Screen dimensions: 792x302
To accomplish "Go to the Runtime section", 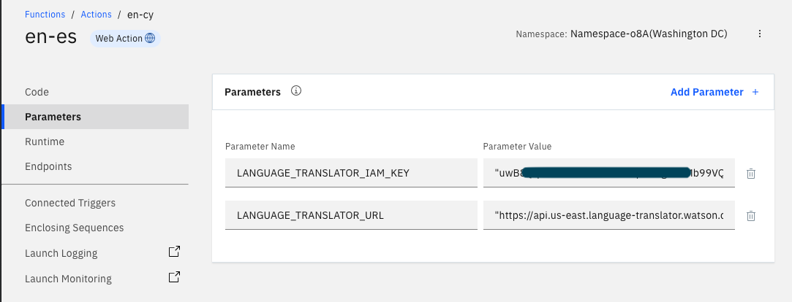I will 45,142.
